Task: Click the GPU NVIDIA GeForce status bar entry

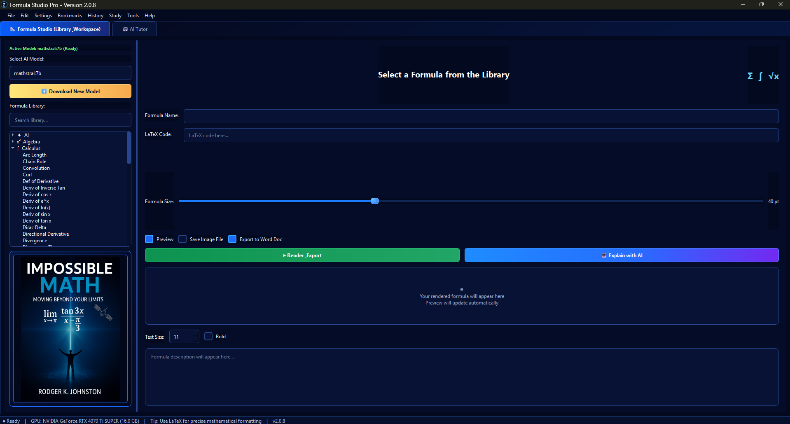Action: (x=85, y=421)
